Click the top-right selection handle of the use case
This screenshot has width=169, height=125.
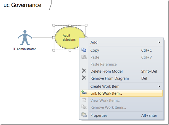(x=86, y=25)
